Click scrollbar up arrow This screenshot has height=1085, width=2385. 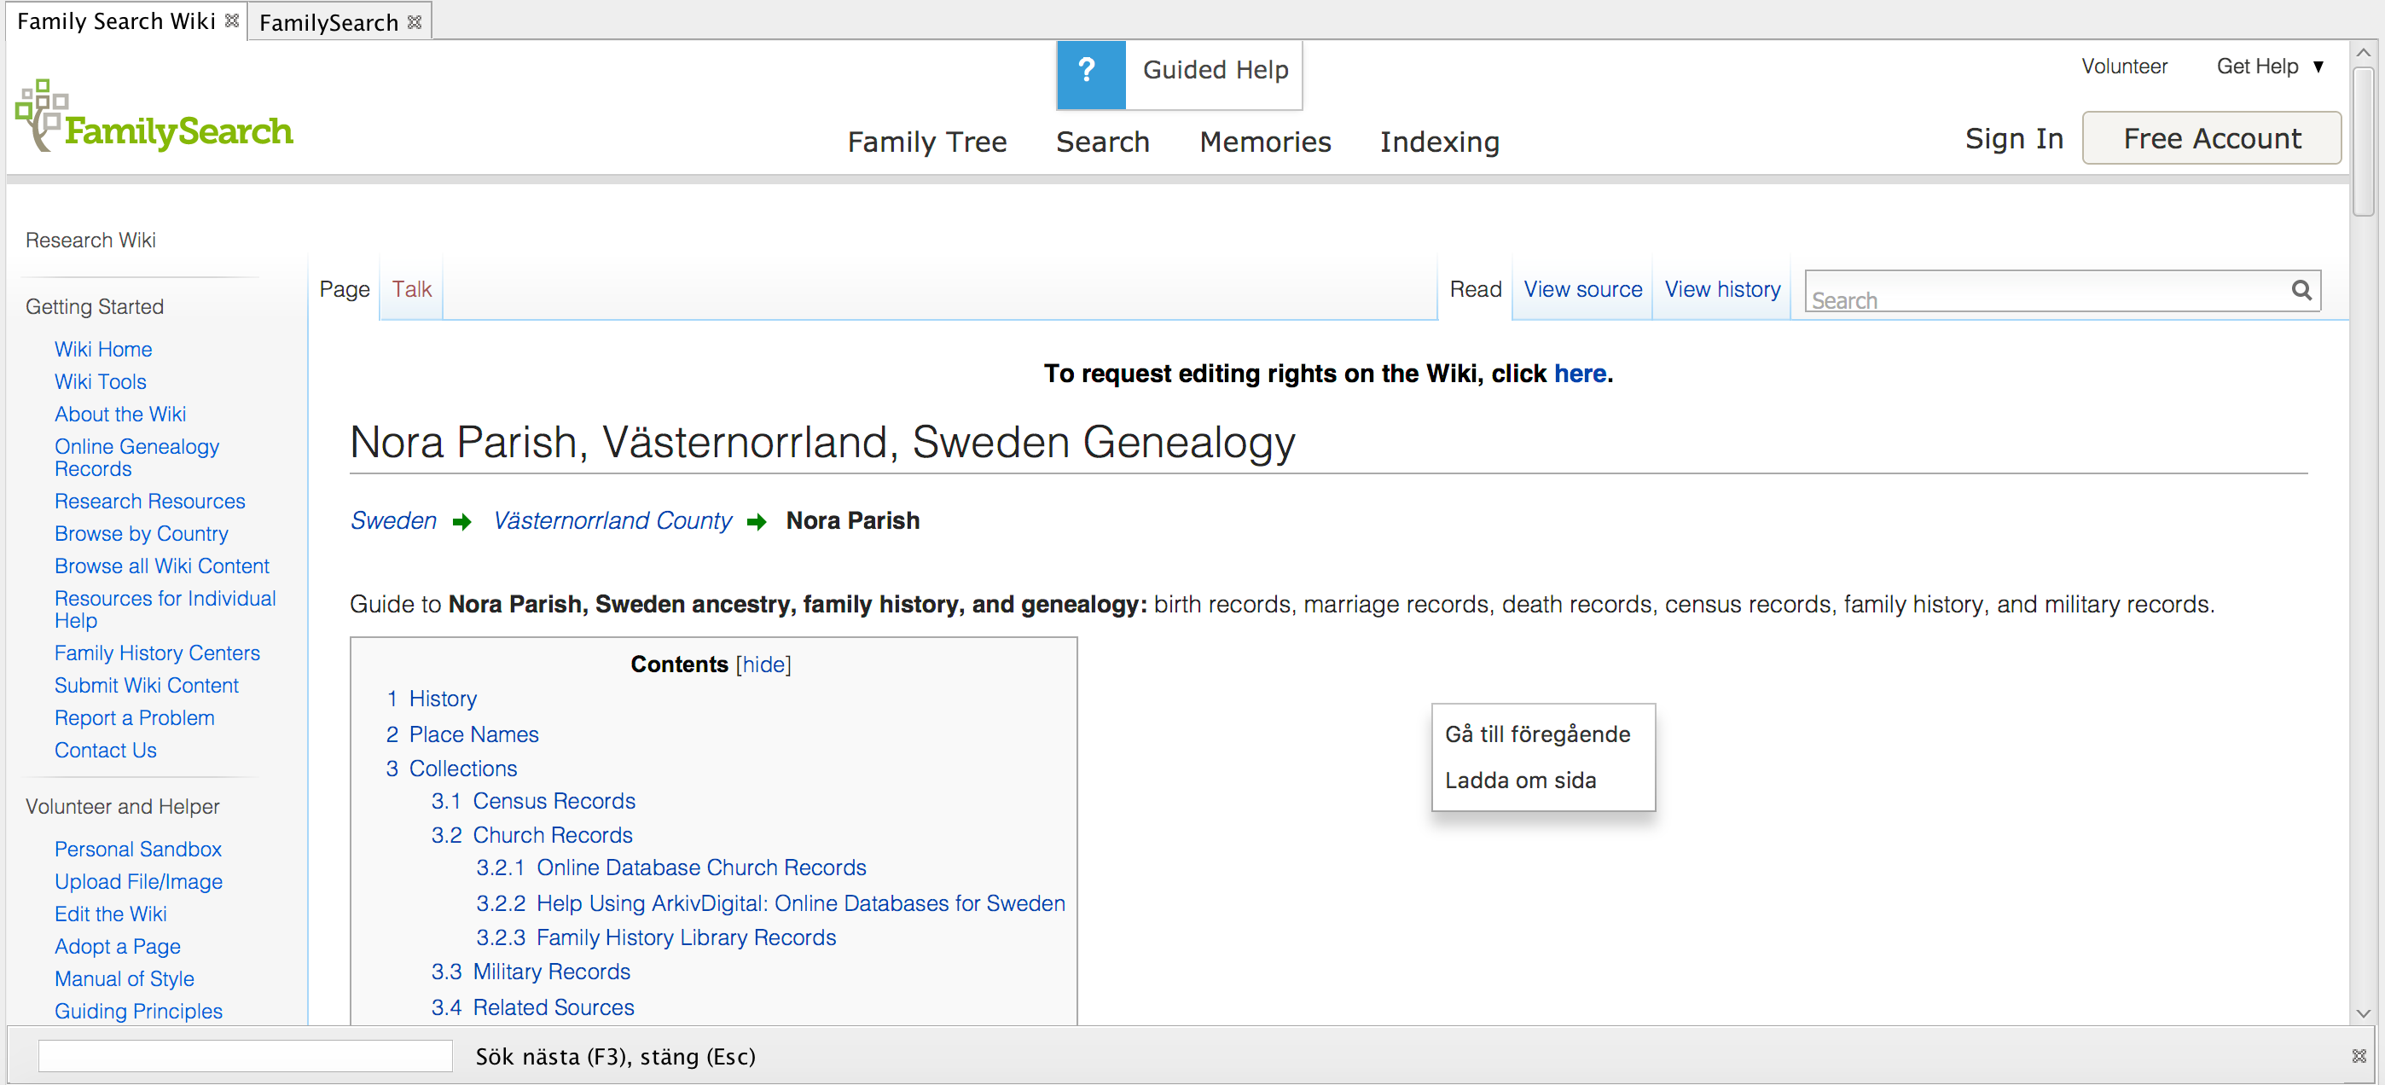pos(2364,53)
